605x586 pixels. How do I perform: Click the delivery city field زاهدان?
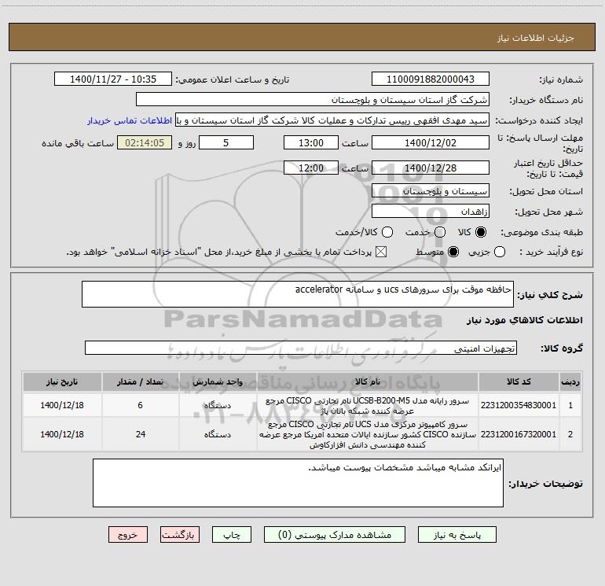click(431, 212)
